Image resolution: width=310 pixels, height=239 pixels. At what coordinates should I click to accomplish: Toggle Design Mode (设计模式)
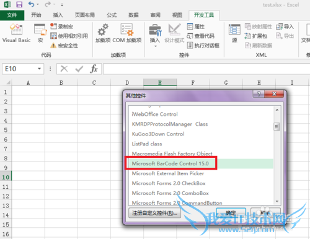tap(174, 33)
